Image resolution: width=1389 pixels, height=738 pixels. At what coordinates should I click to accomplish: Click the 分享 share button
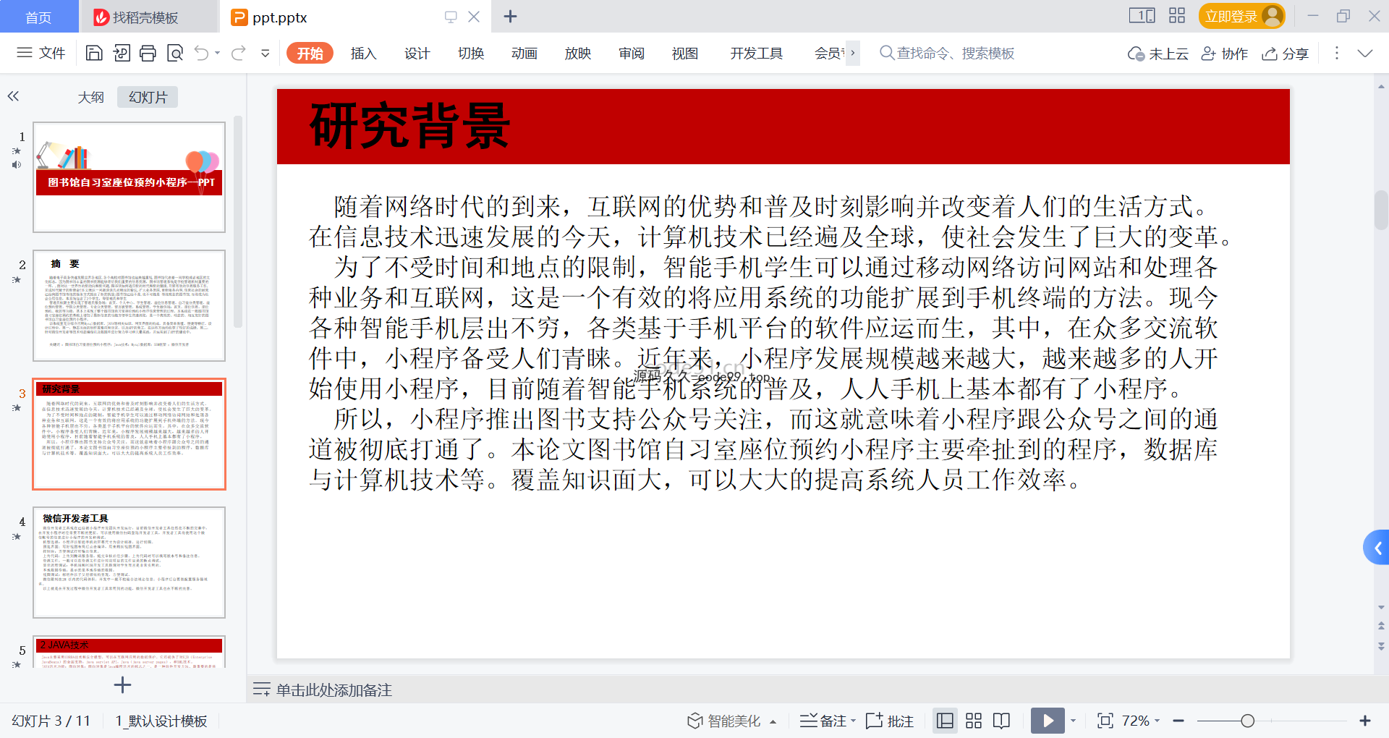pyautogui.click(x=1286, y=54)
